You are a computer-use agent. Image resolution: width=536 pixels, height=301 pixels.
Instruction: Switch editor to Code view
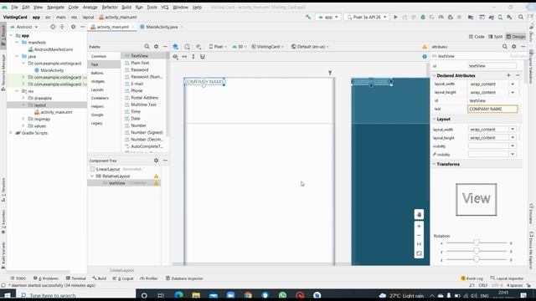click(477, 37)
